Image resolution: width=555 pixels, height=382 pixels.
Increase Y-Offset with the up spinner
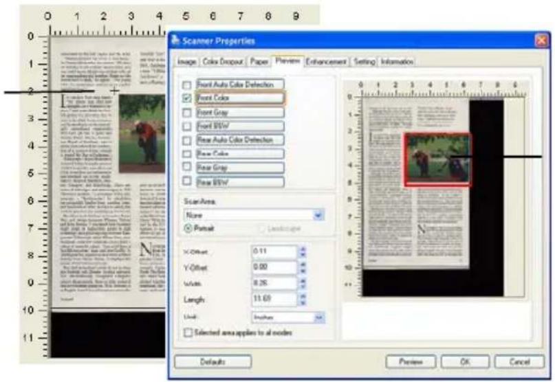click(303, 265)
